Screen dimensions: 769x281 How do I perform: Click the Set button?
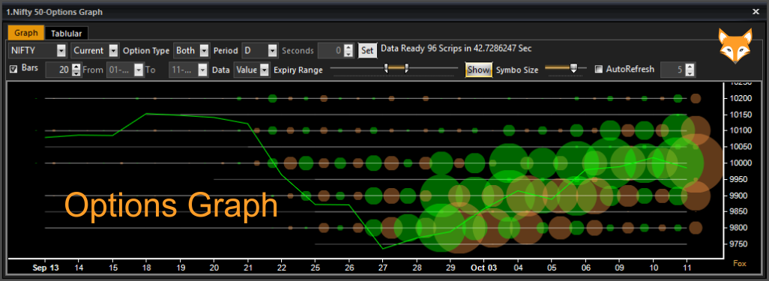[367, 50]
